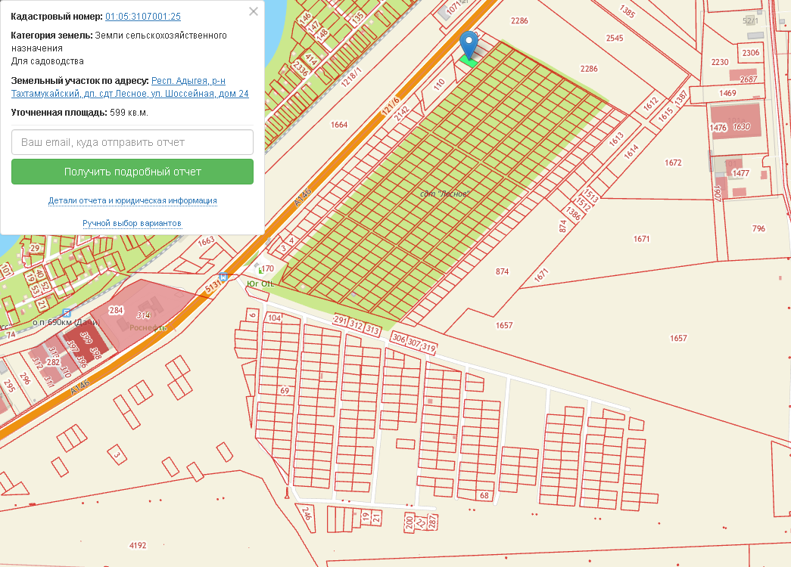Select parcel labeled 170
The width and height of the screenshot is (791, 567).
click(x=267, y=268)
